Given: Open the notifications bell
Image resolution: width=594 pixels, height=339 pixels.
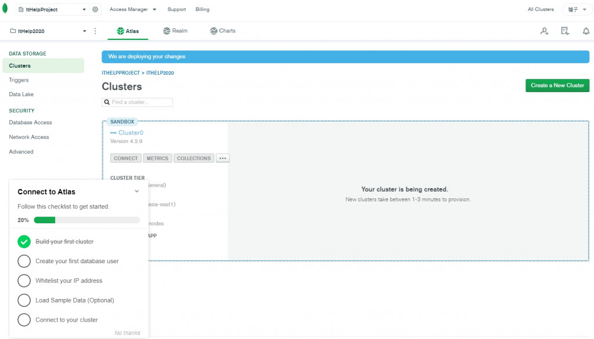Looking at the screenshot, I should click(x=586, y=31).
